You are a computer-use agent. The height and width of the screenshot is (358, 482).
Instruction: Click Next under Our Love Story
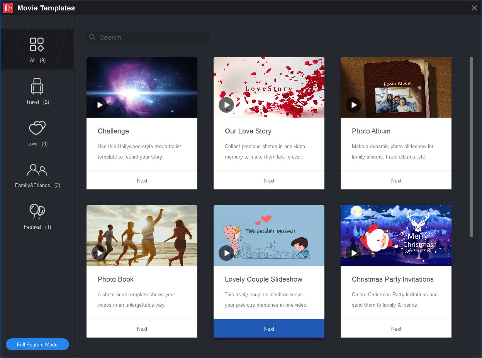[269, 180]
